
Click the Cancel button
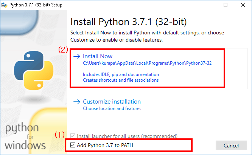click(x=231, y=146)
